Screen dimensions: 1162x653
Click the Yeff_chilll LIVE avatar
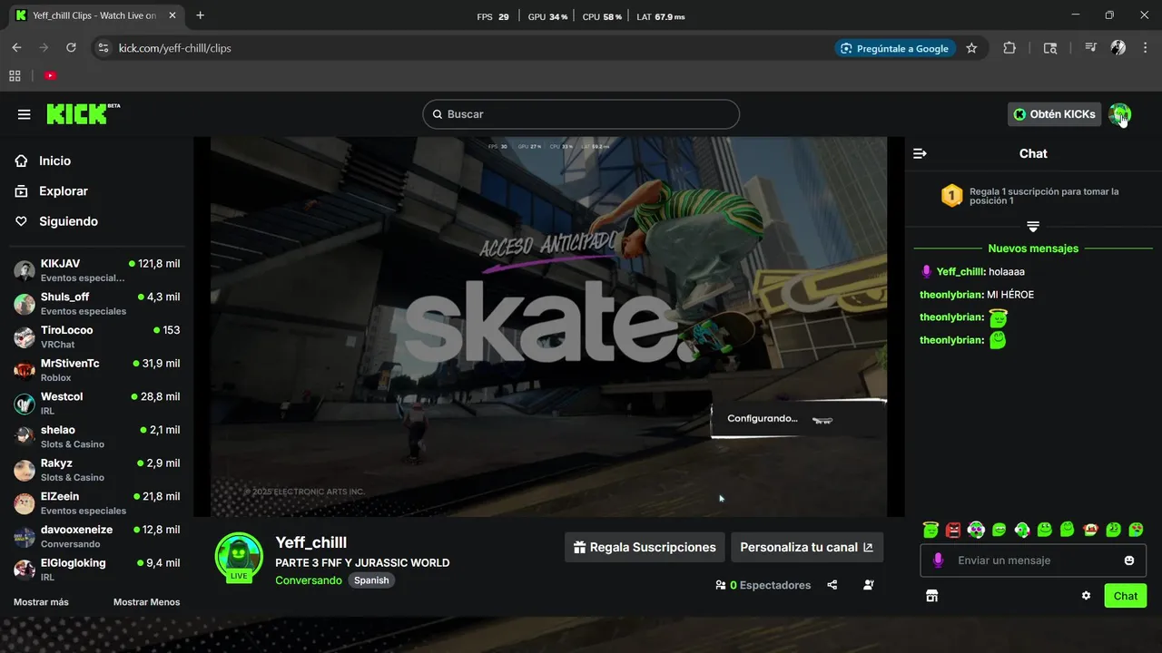point(239,557)
